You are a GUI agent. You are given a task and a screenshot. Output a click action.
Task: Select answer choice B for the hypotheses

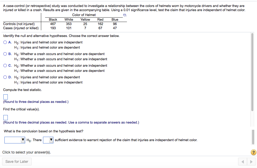tap(5, 54)
